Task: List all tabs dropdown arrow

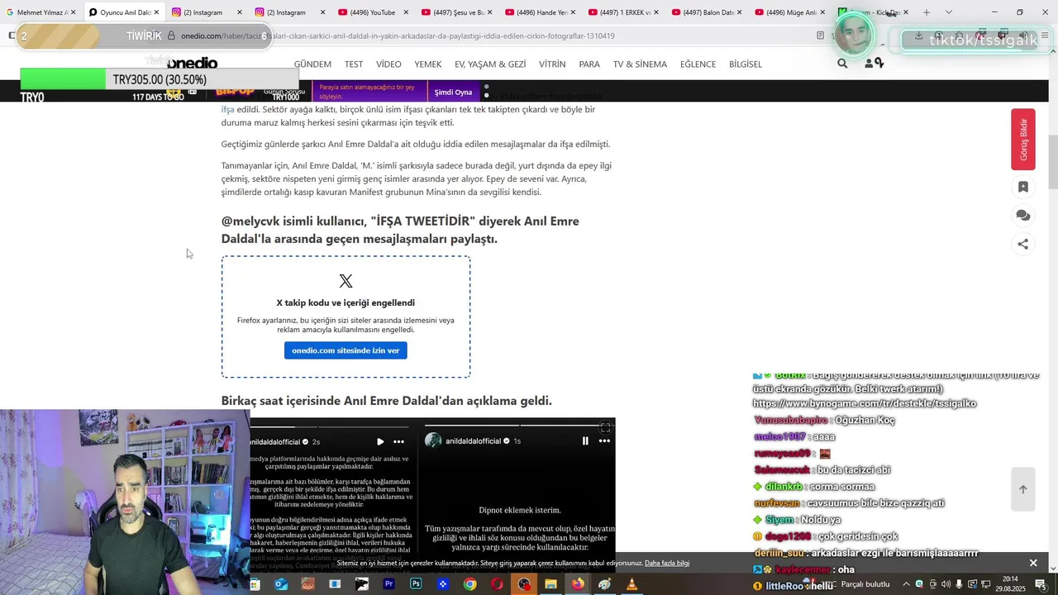Action: tap(948, 12)
